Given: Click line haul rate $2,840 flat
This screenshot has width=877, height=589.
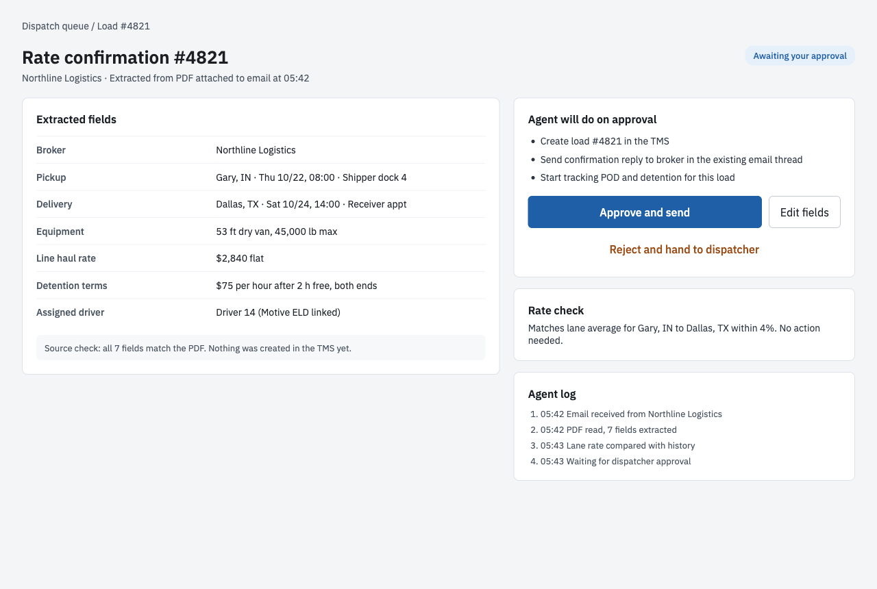Looking at the screenshot, I should point(240,258).
